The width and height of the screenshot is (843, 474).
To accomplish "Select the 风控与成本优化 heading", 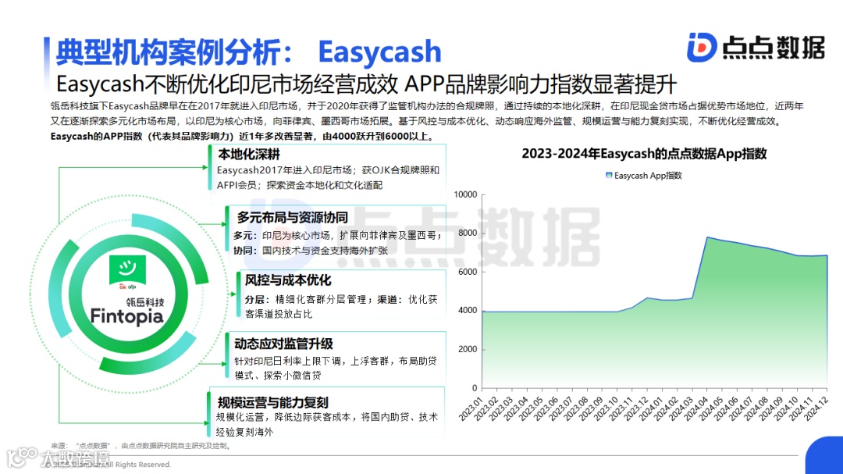I will coord(287,280).
